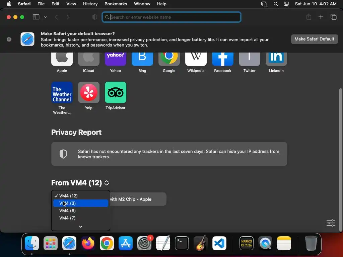
Task: Dismiss the default browser banner
Action: tap(9, 39)
